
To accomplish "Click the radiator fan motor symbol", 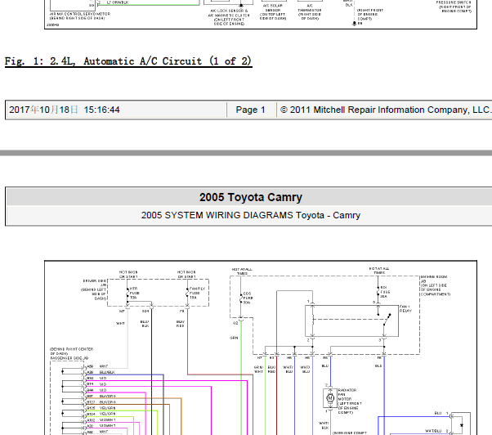I will [330, 398].
